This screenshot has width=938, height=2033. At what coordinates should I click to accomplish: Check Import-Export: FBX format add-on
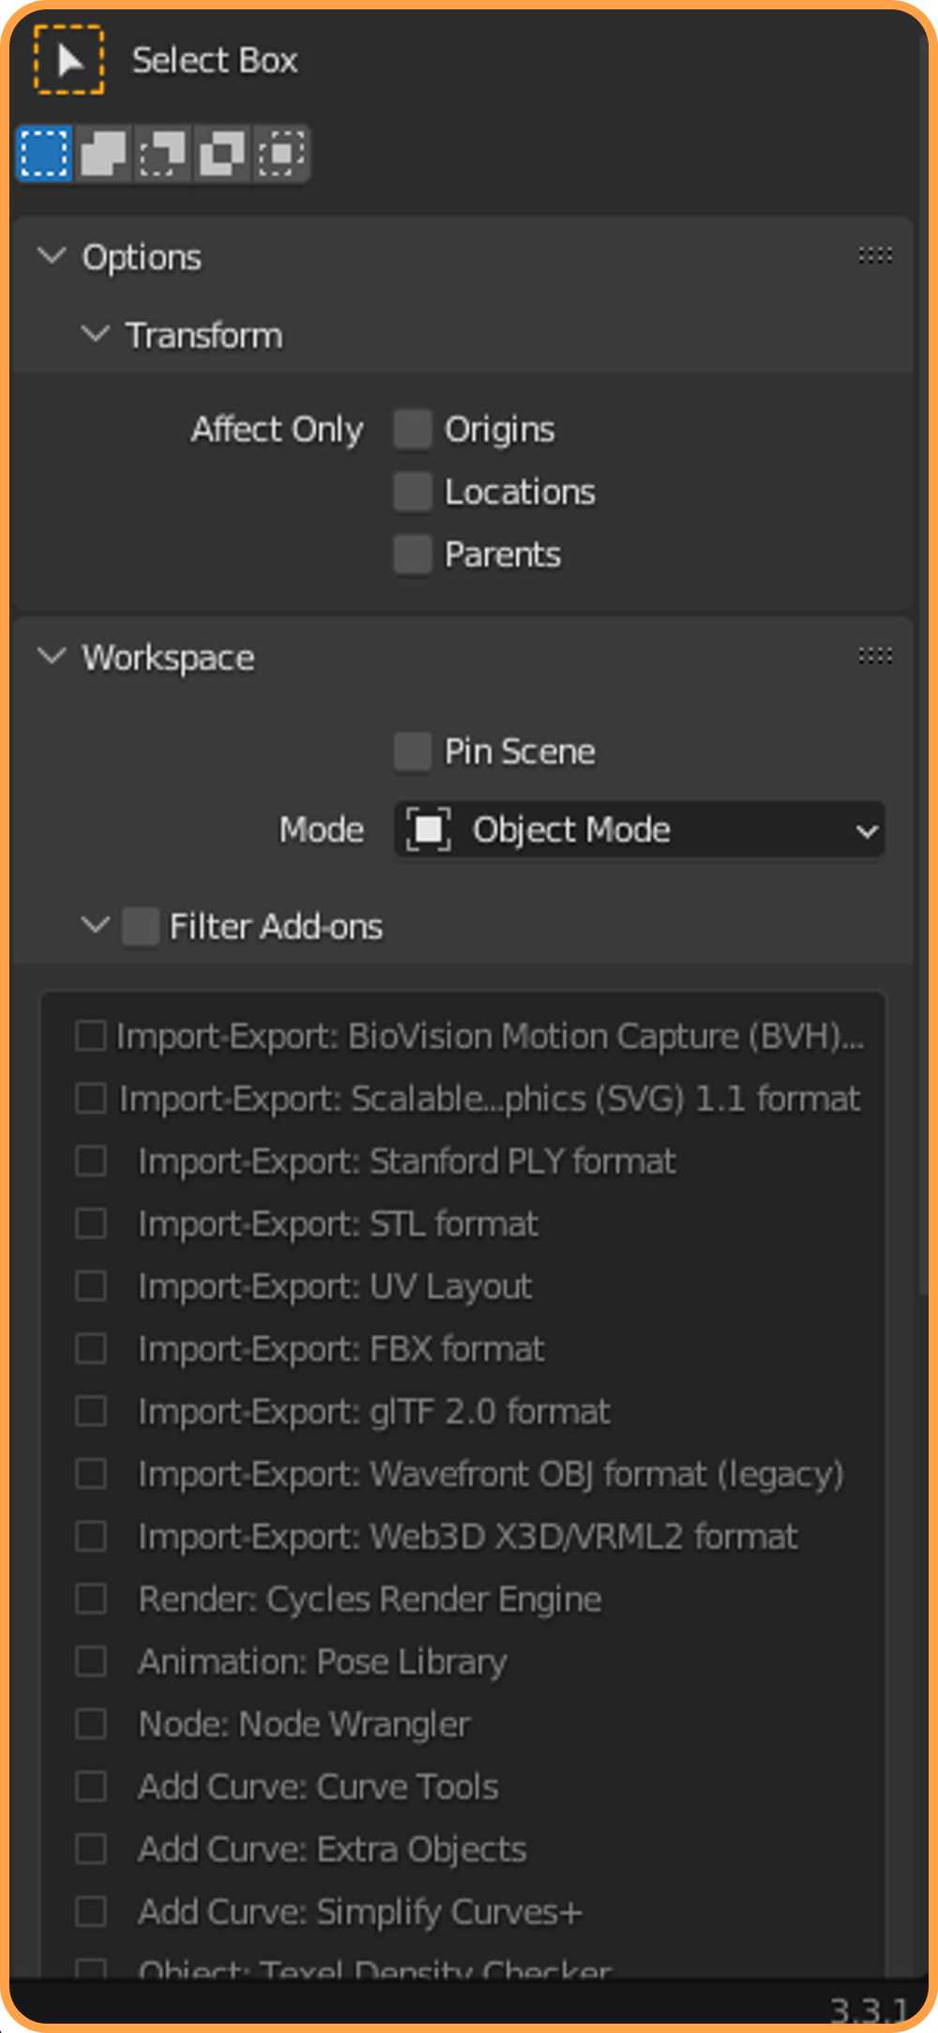(x=91, y=1348)
